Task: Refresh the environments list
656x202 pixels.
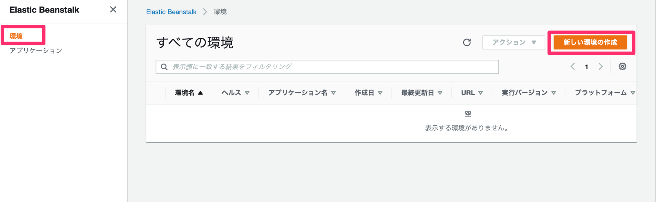Action: (x=467, y=42)
